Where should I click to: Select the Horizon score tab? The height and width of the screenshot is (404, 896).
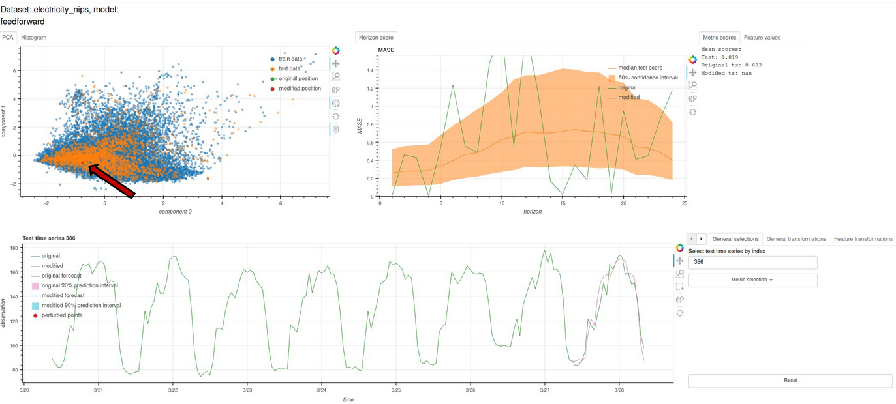click(377, 38)
